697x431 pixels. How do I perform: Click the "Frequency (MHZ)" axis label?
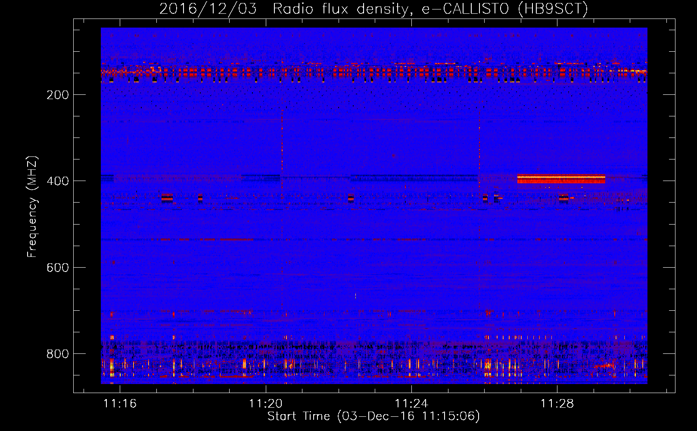[32, 207]
